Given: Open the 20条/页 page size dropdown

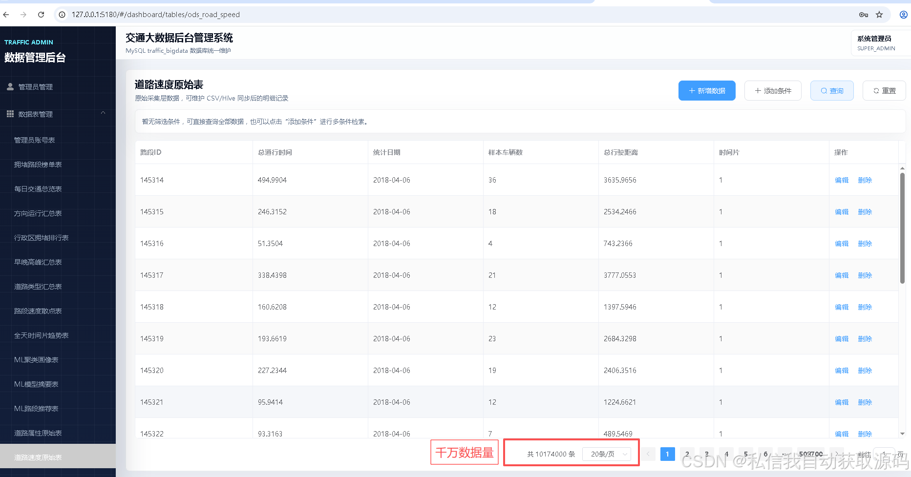Looking at the screenshot, I should point(607,454).
